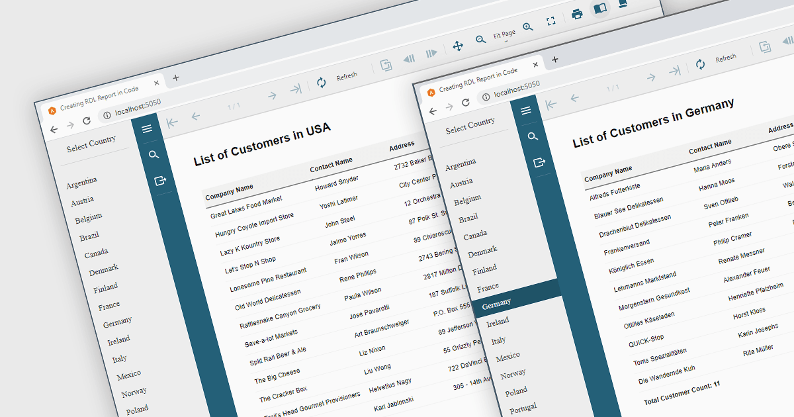The height and width of the screenshot is (417, 794).
Task: Select Creating RDL Report tab in Germany window
Action: pos(478,79)
